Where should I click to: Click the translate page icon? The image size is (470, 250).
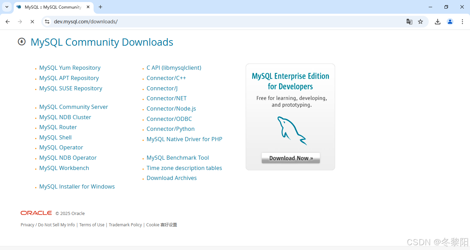tap(409, 22)
